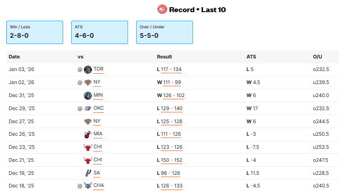The height and width of the screenshot is (191, 339).
Task: Open the TOR team link
Action: (99, 70)
